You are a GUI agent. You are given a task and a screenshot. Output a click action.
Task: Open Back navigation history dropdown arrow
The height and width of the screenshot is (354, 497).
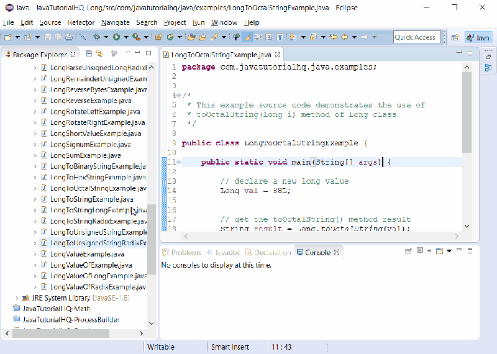(x=354, y=37)
